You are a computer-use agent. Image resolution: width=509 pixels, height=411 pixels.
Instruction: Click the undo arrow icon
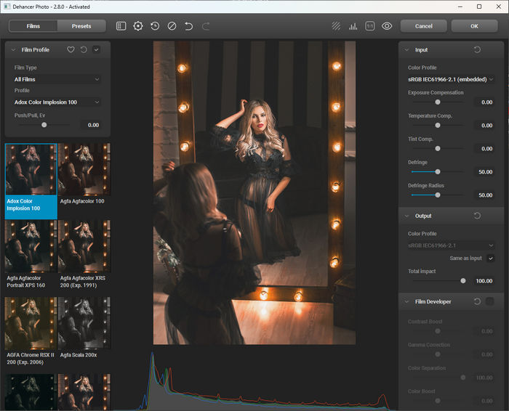coord(189,26)
